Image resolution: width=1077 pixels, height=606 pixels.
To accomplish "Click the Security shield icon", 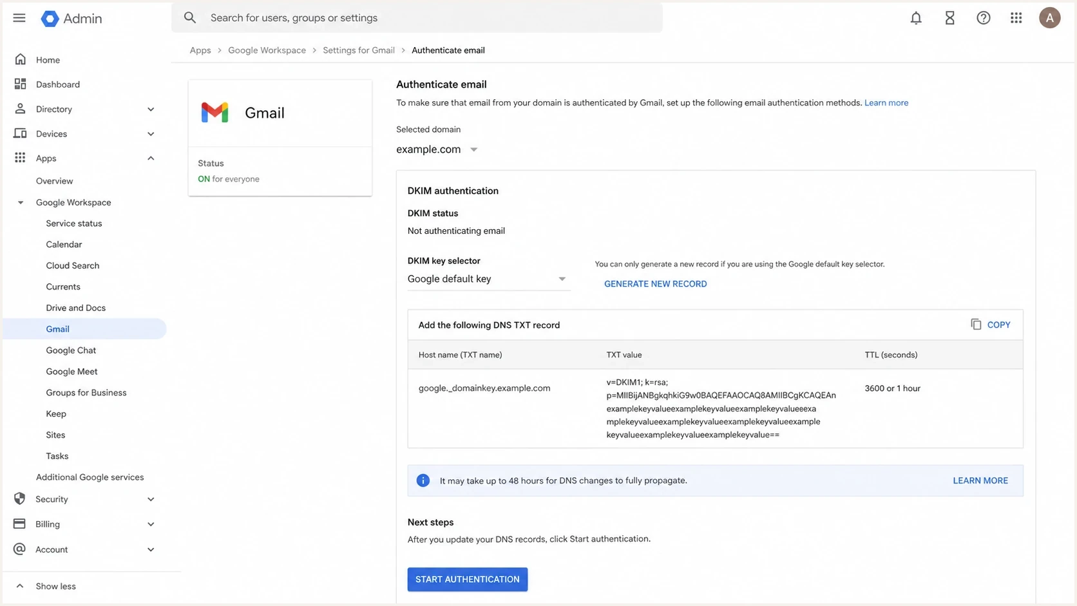I will 20,499.
